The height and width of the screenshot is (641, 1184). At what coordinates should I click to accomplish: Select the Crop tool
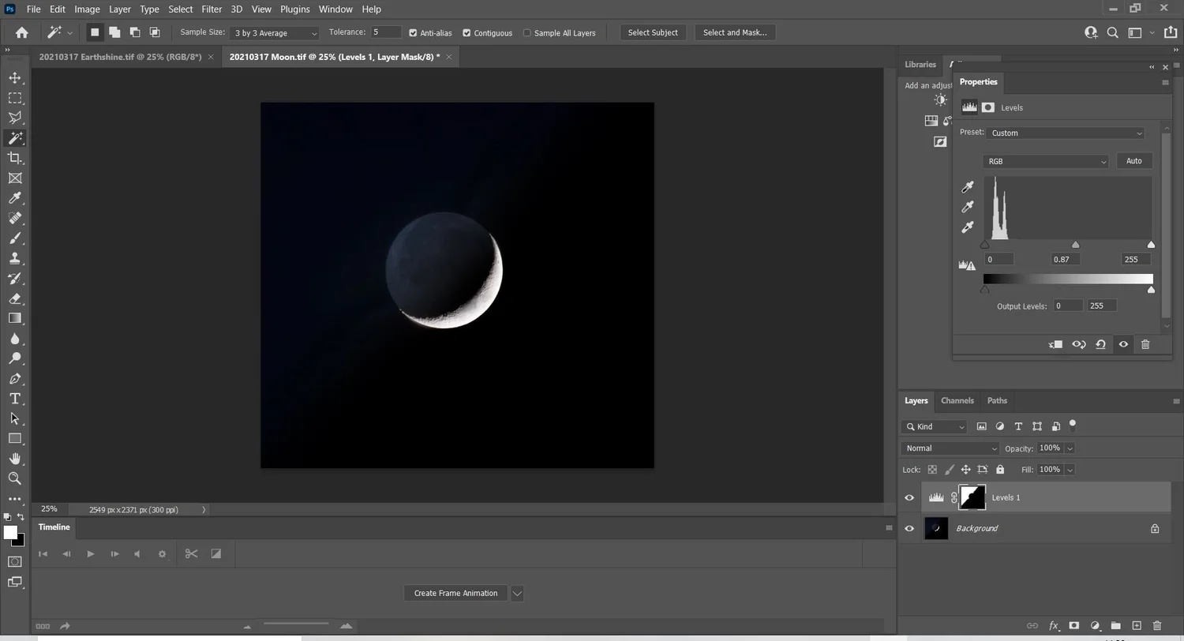pyautogui.click(x=14, y=157)
